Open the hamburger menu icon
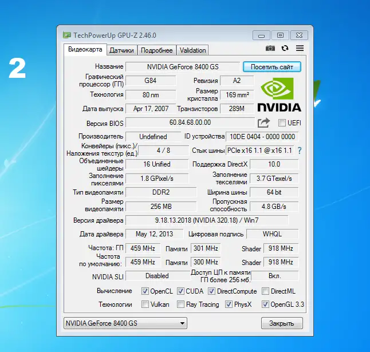 tap(300, 48)
